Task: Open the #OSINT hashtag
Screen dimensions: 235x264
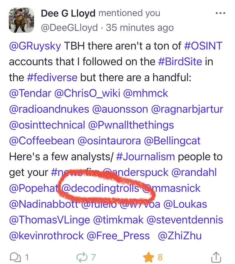Action: pyautogui.click(x=203, y=46)
